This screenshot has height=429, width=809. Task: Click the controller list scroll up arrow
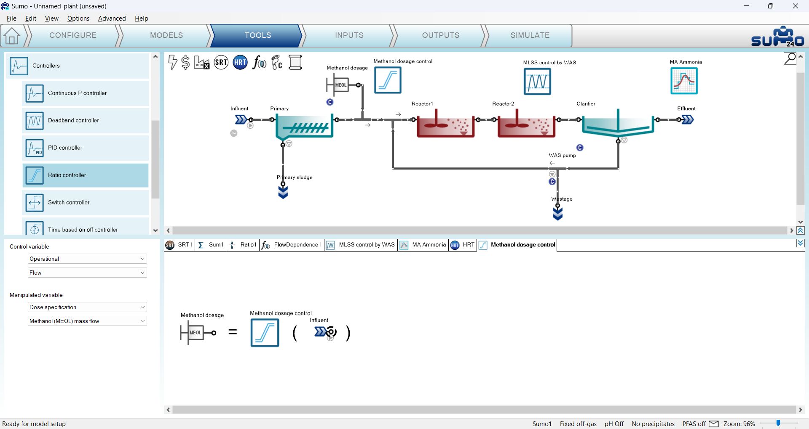(x=155, y=56)
